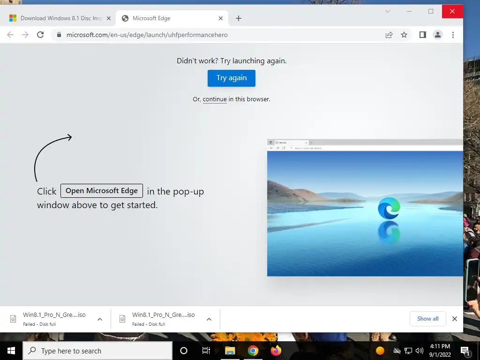Open the tab search chevron

(388, 12)
